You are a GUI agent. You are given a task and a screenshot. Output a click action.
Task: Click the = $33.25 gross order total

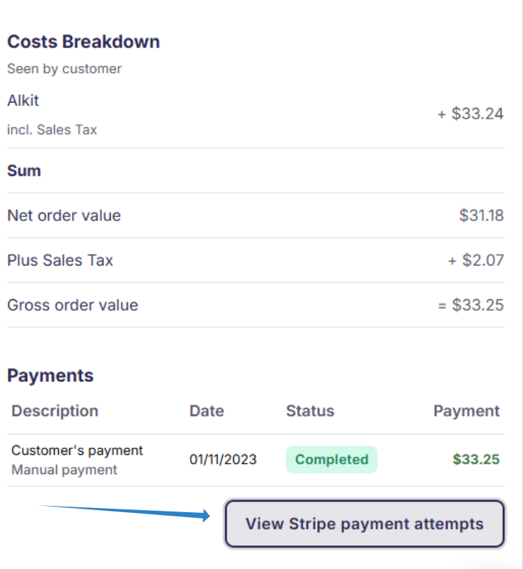tap(470, 305)
